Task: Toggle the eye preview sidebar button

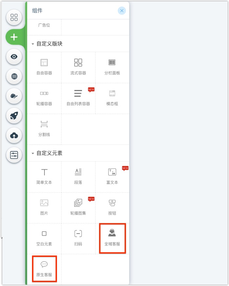Action: [x=14, y=57]
